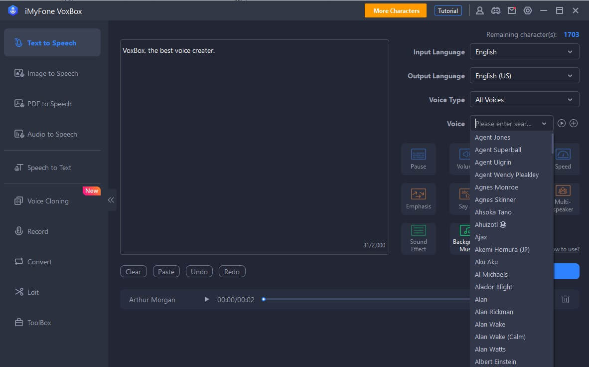Open the settings target icon
589x367 pixels.
528,10
